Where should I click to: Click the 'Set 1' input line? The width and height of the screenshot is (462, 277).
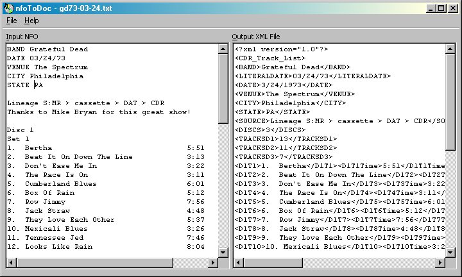pos(18,139)
